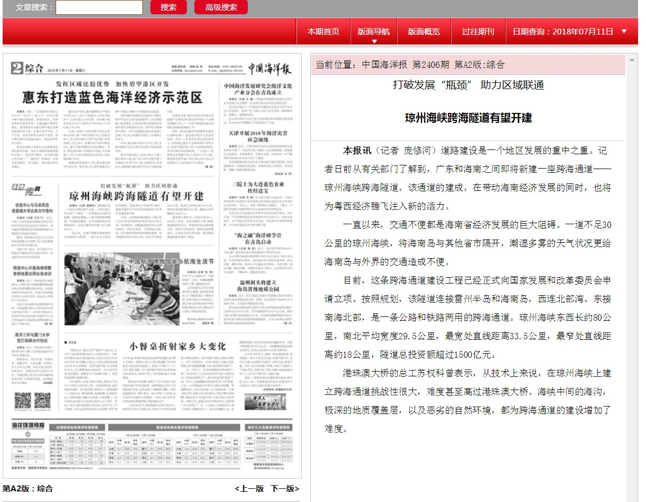Click 当前位置 breadcrumb text
Viewport: 646px width, 502px height.
coord(410,65)
